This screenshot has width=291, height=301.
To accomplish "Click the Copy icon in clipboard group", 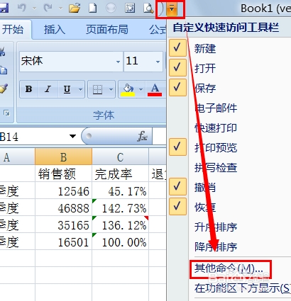I will (x=4, y=70).
